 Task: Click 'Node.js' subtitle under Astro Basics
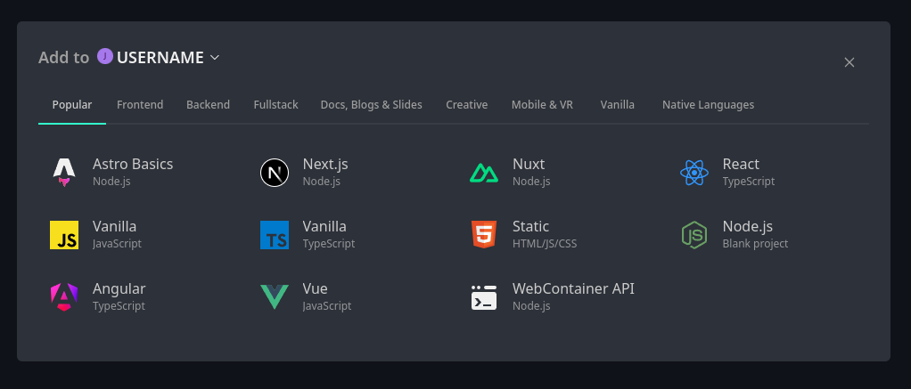pos(111,181)
